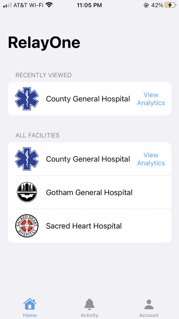Open County General Hospital under Recently Viewed
Screen dimensions: 179x319
pos(89,99)
